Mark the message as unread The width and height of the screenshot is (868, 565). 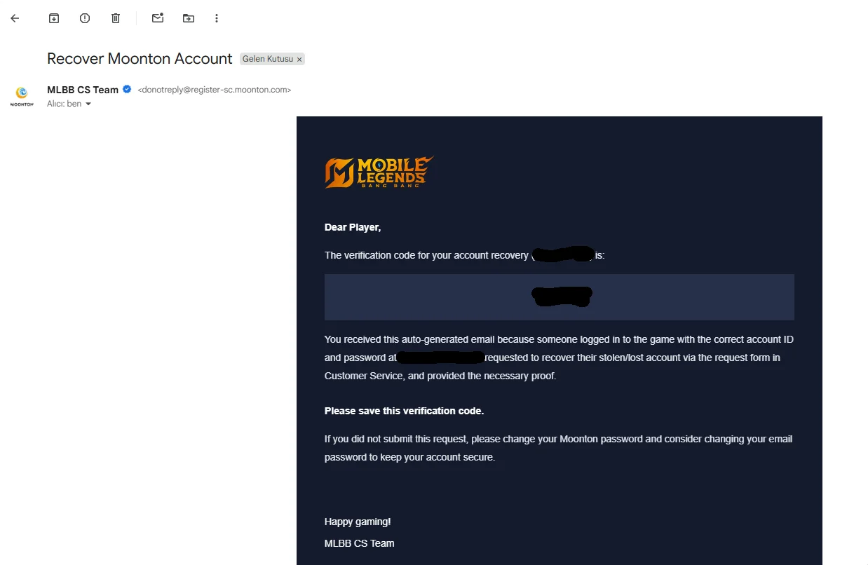pos(158,18)
